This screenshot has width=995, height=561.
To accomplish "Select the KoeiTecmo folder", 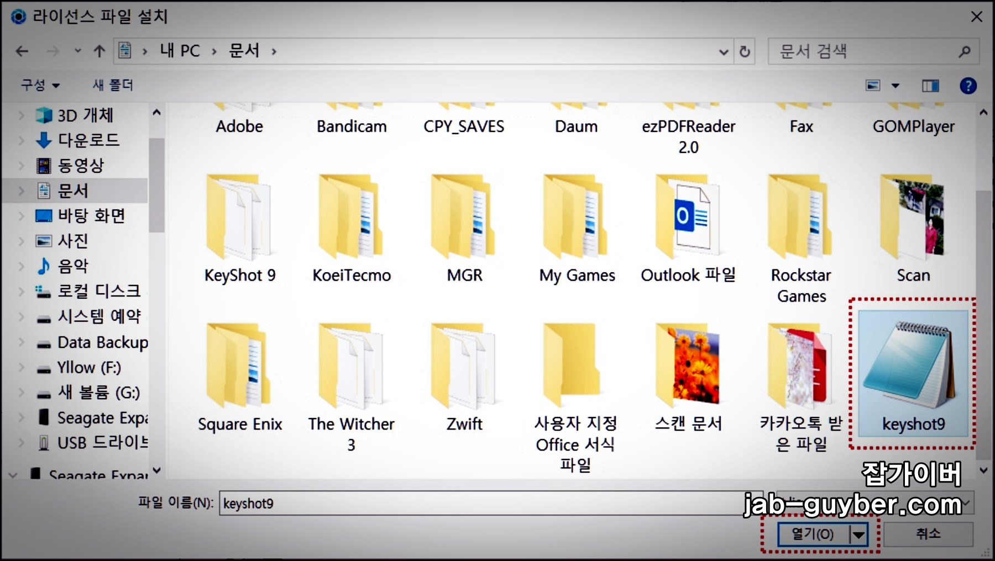I will click(352, 229).
